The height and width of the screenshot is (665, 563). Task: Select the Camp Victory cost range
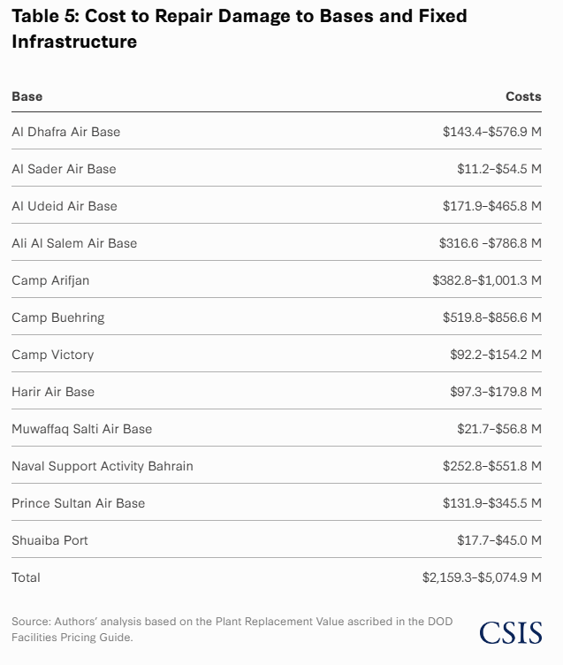click(496, 355)
